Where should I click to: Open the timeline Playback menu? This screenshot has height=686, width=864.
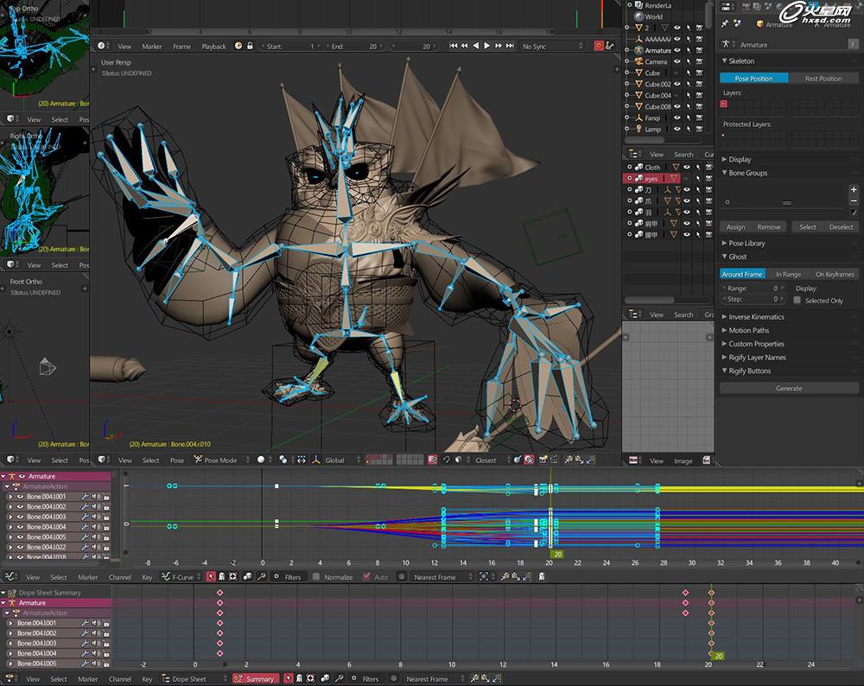[213, 47]
